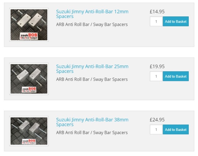198x156 pixels.
Task: Follow the Suzuki Jimny Anti-Roll-Bar 12mm Spacers link
Action: click(x=92, y=14)
